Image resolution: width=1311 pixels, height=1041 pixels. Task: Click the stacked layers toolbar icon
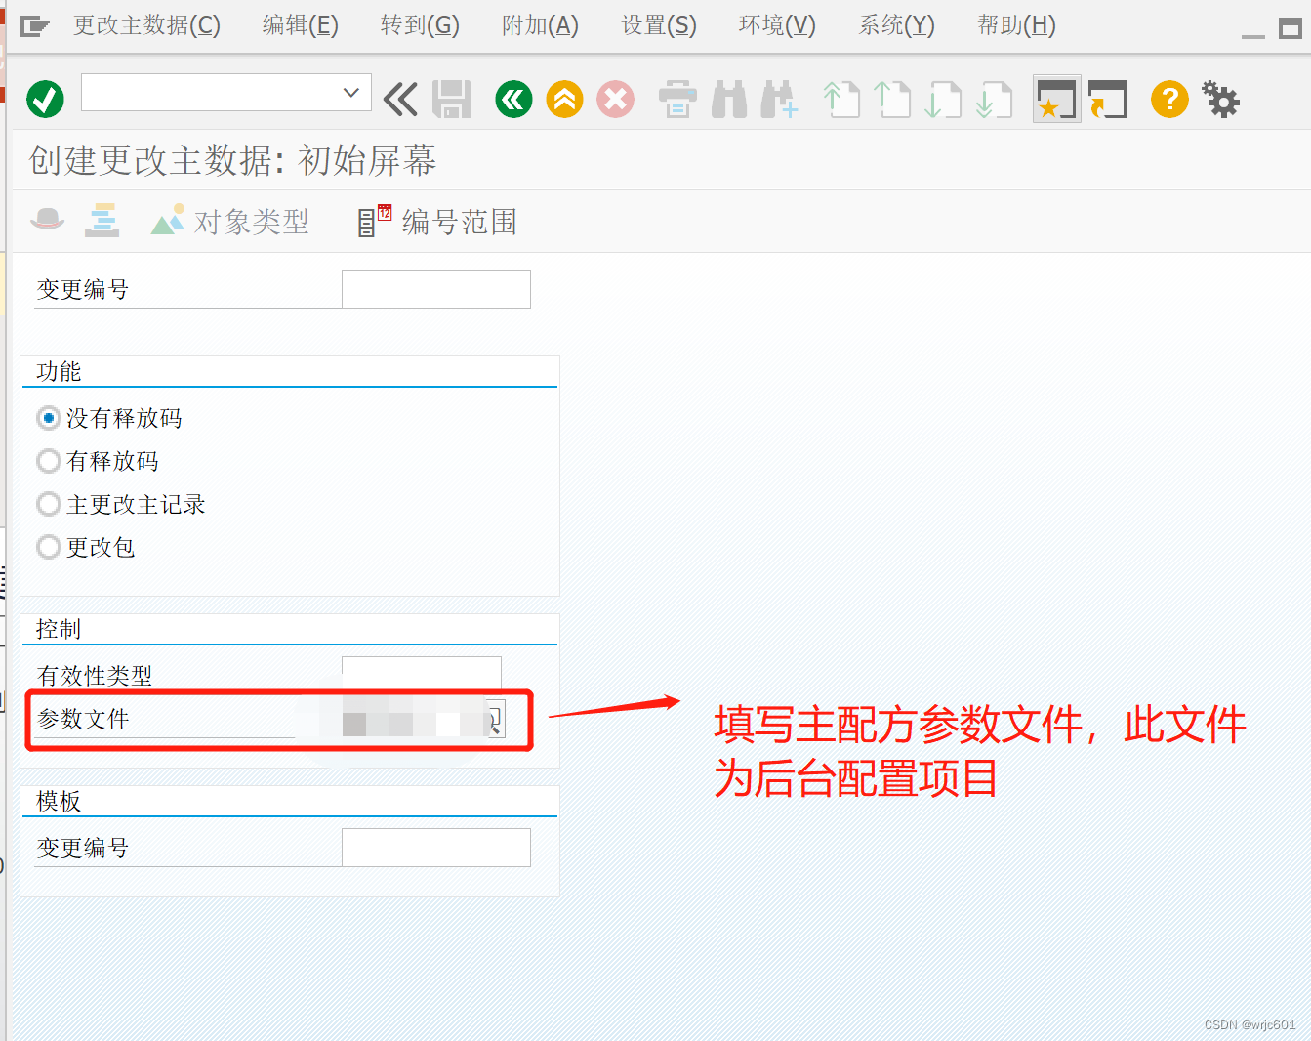point(102,220)
